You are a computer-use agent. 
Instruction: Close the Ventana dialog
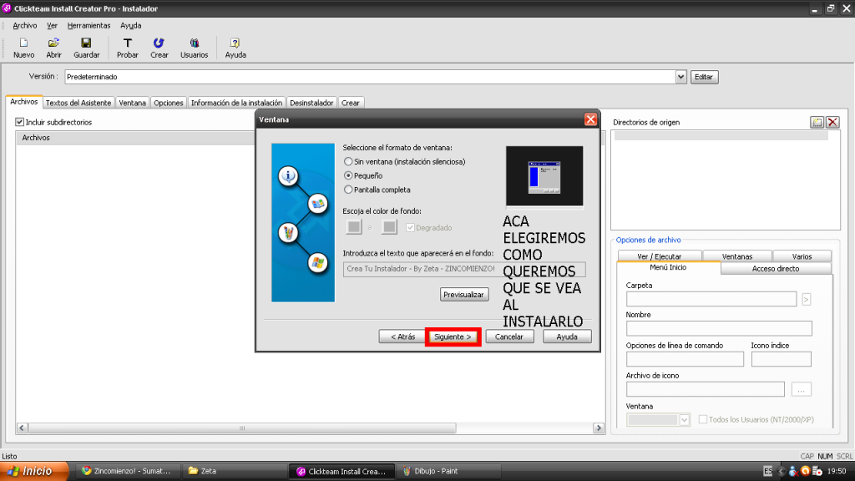tap(590, 119)
